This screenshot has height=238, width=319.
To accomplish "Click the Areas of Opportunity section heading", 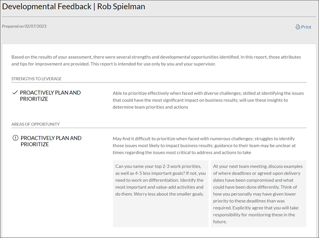I will (x=36, y=124).
